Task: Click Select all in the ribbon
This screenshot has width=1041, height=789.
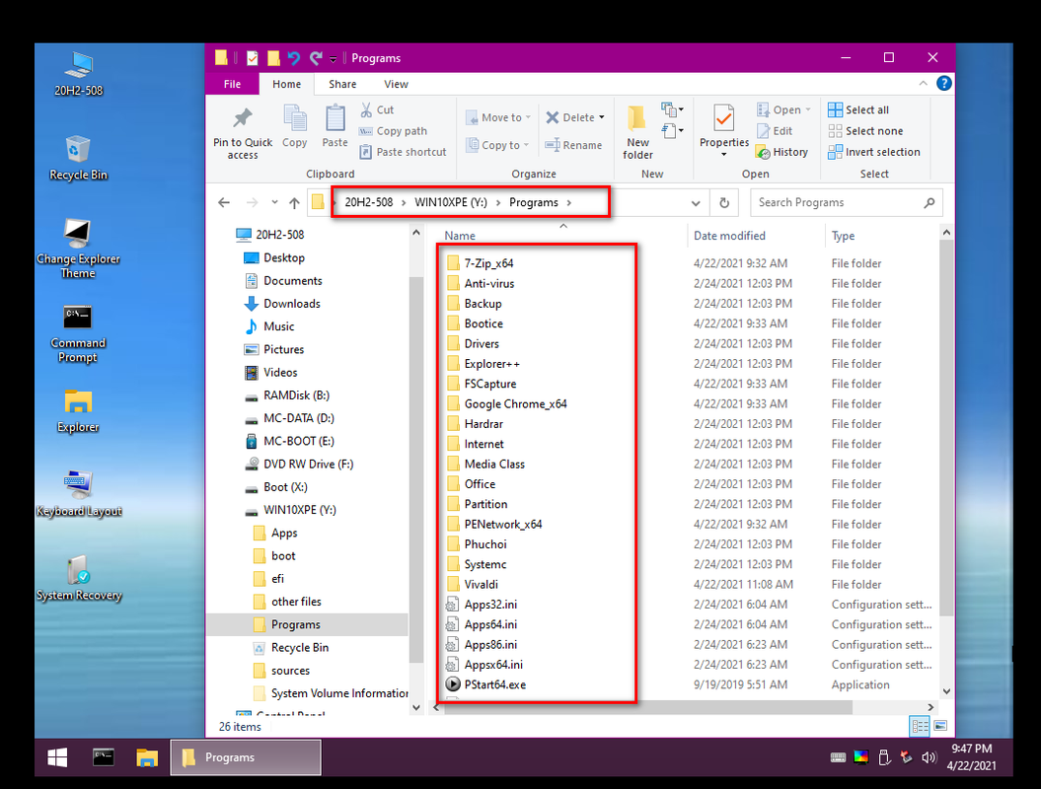Action: (x=858, y=109)
